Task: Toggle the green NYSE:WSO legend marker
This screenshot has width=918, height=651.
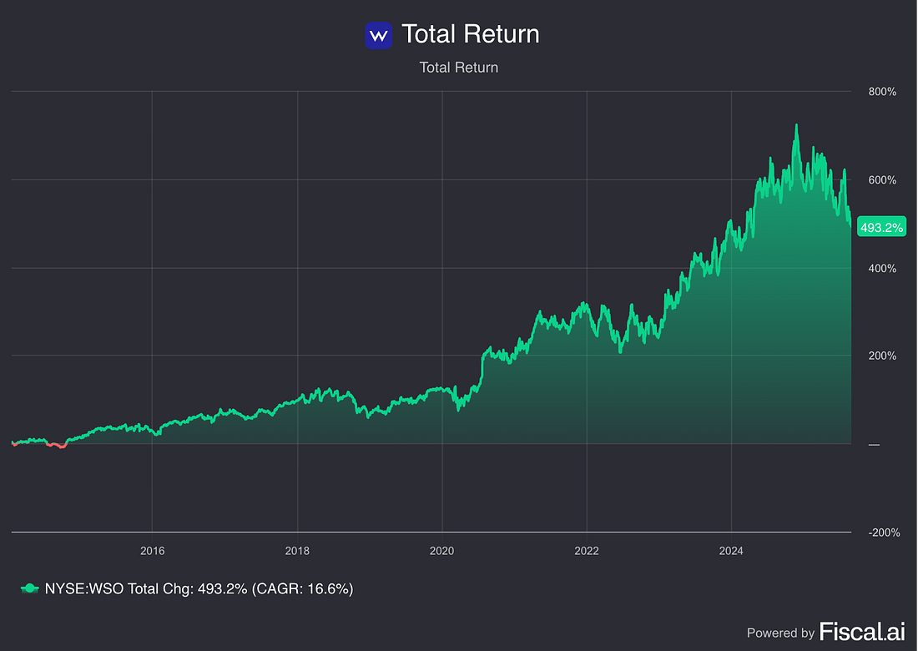Action: pyautogui.click(x=29, y=588)
